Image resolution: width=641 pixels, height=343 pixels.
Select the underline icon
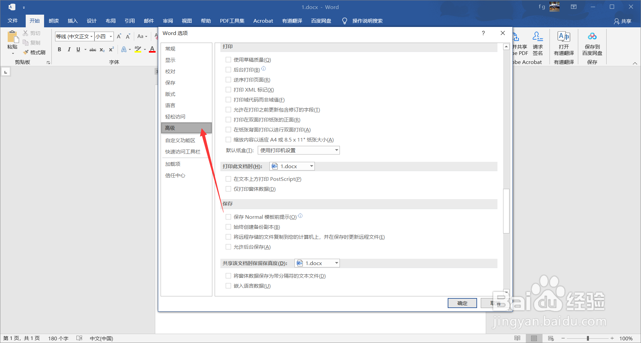[x=78, y=49]
